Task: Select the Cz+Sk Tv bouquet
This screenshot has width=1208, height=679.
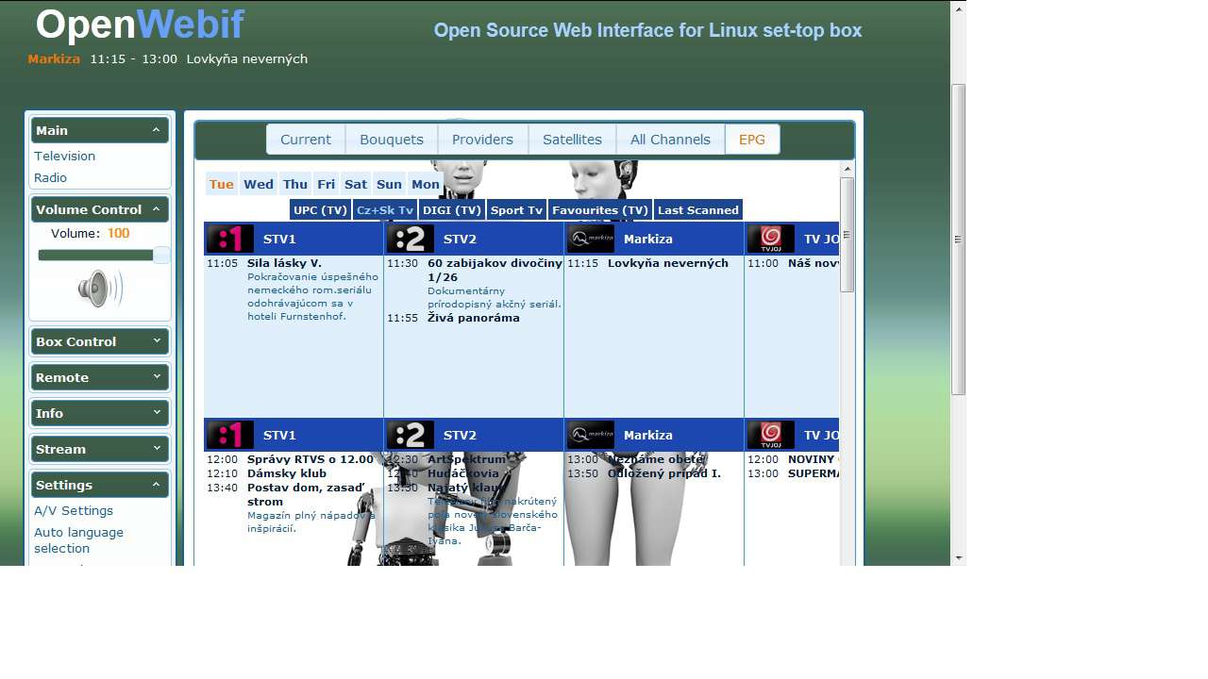Action: (385, 210)
